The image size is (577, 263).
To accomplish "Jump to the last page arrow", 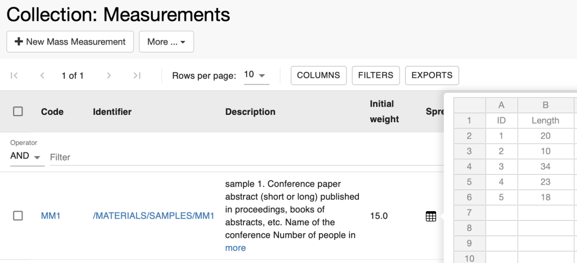I will point(137,76).
